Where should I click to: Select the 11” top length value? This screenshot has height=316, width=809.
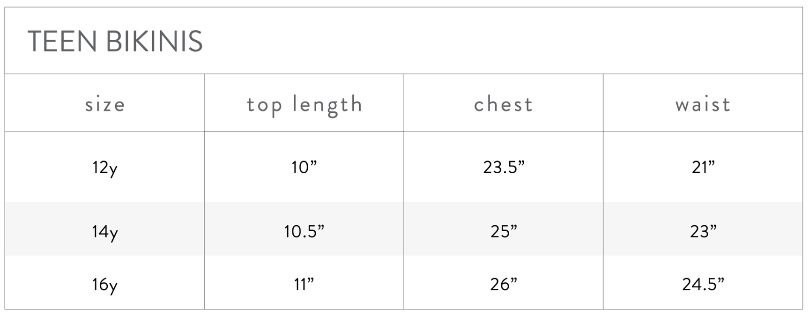point(304,284)
